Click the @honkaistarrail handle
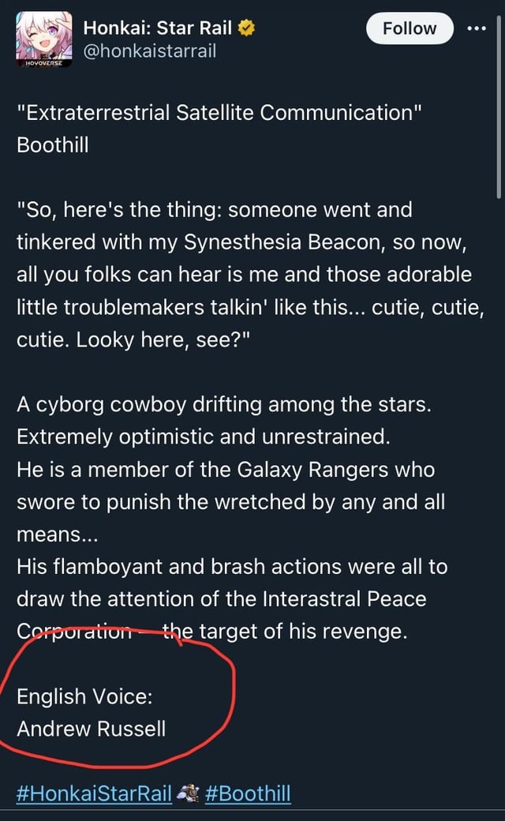 (149, 51)
